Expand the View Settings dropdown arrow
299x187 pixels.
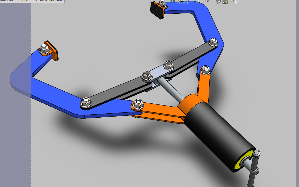pyautogui.click(x=241, y=1)
